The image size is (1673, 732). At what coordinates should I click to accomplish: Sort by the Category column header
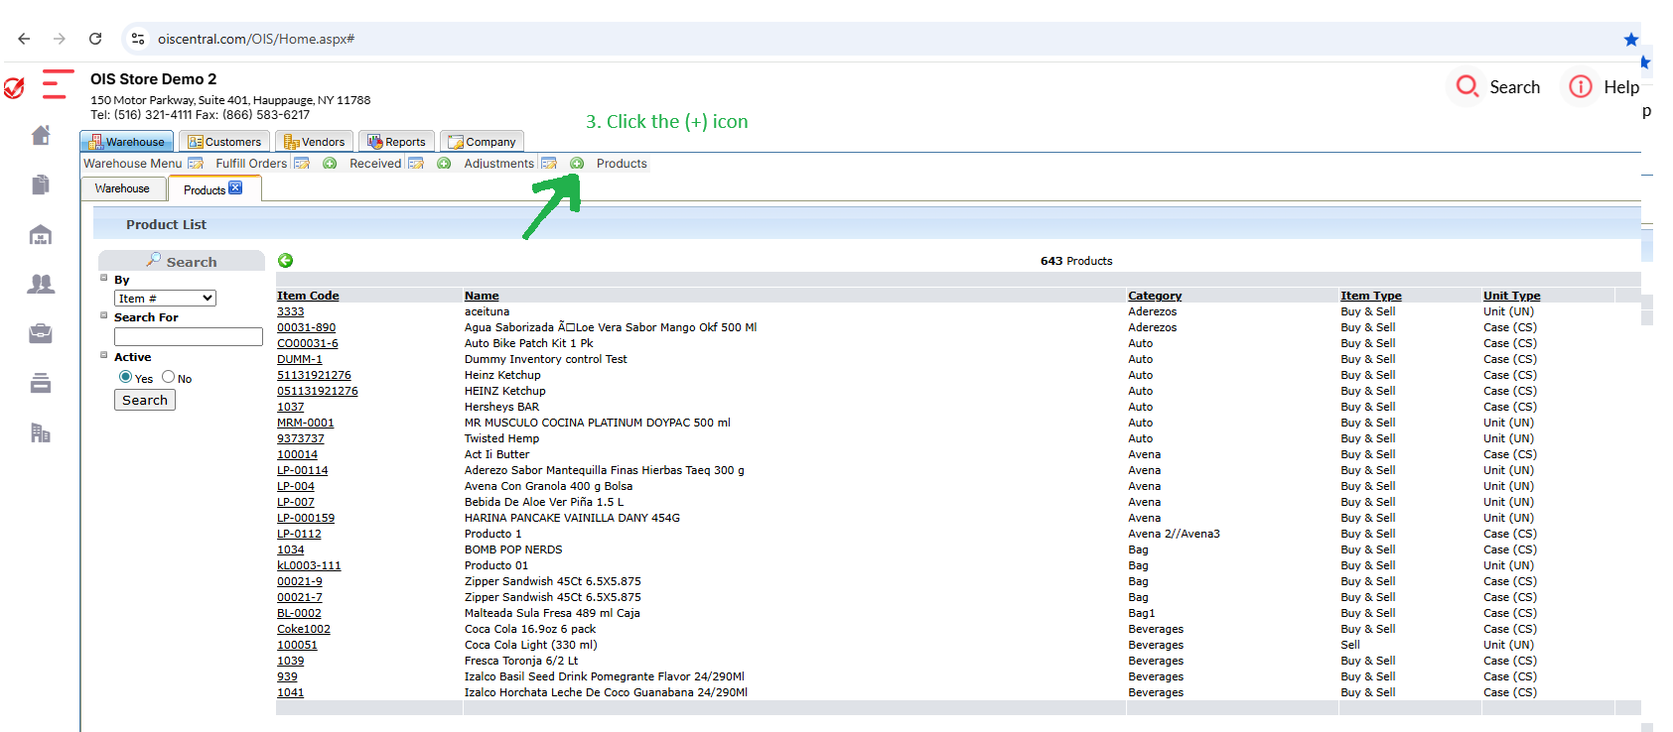pos(1155,296)
